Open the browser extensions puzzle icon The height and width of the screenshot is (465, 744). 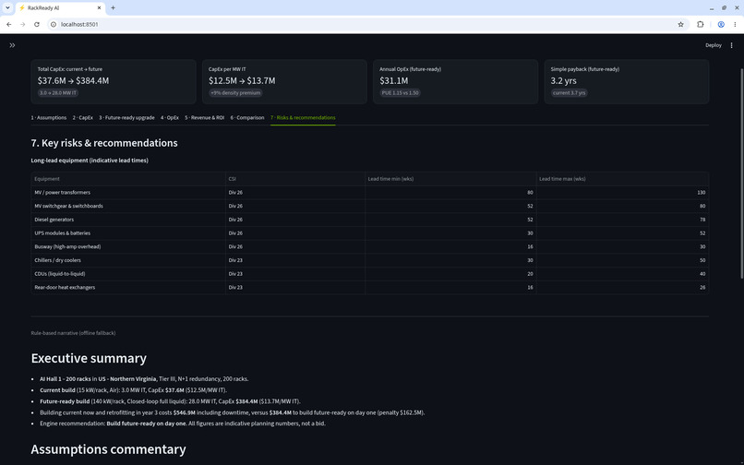[x=701, y=24]
